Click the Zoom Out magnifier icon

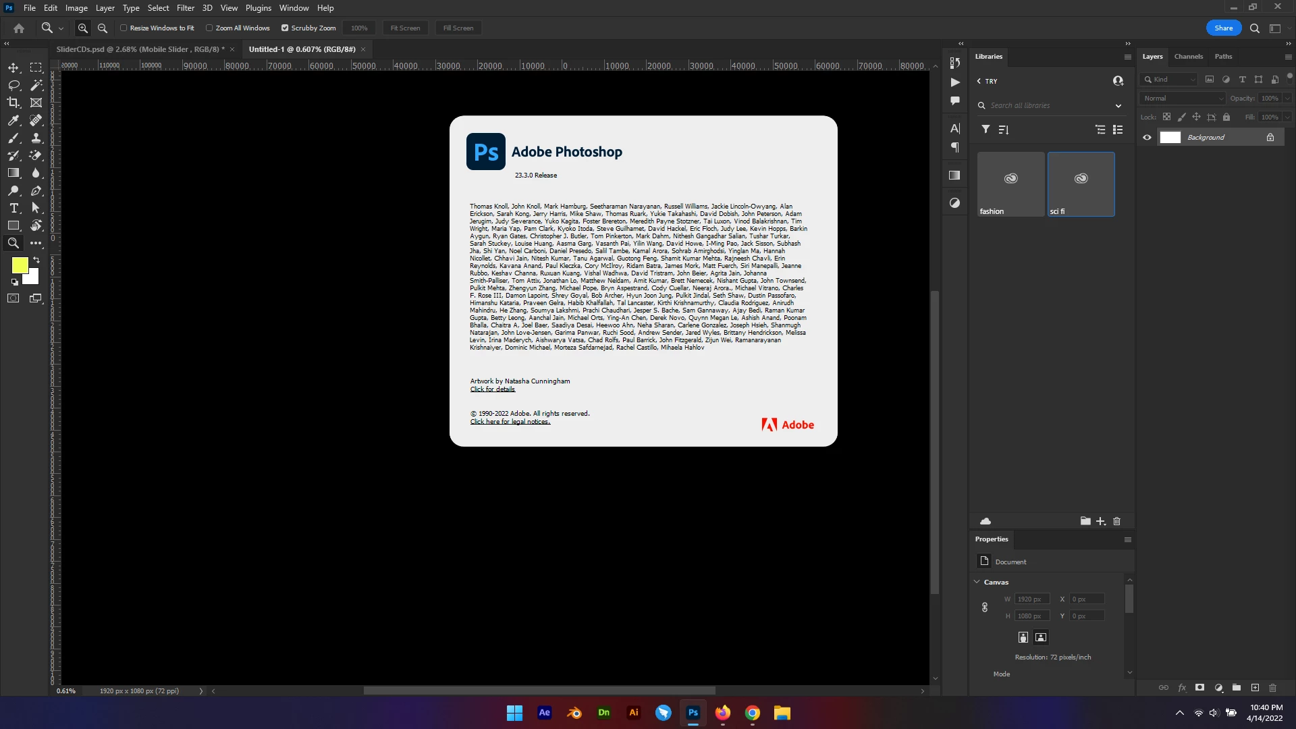(103, 28)
